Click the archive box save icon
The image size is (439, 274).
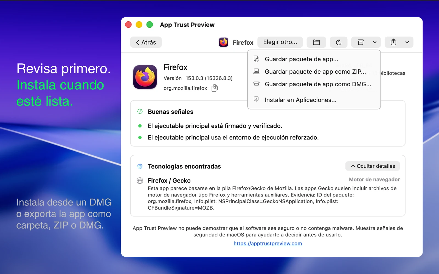[361, 42]
